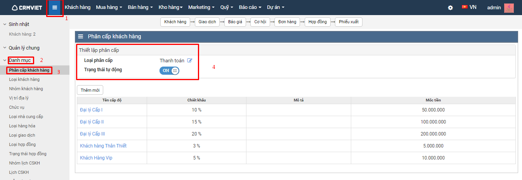Open the hamburger sidebar menu button
The image size is (522, 180).
coord(55,7)
